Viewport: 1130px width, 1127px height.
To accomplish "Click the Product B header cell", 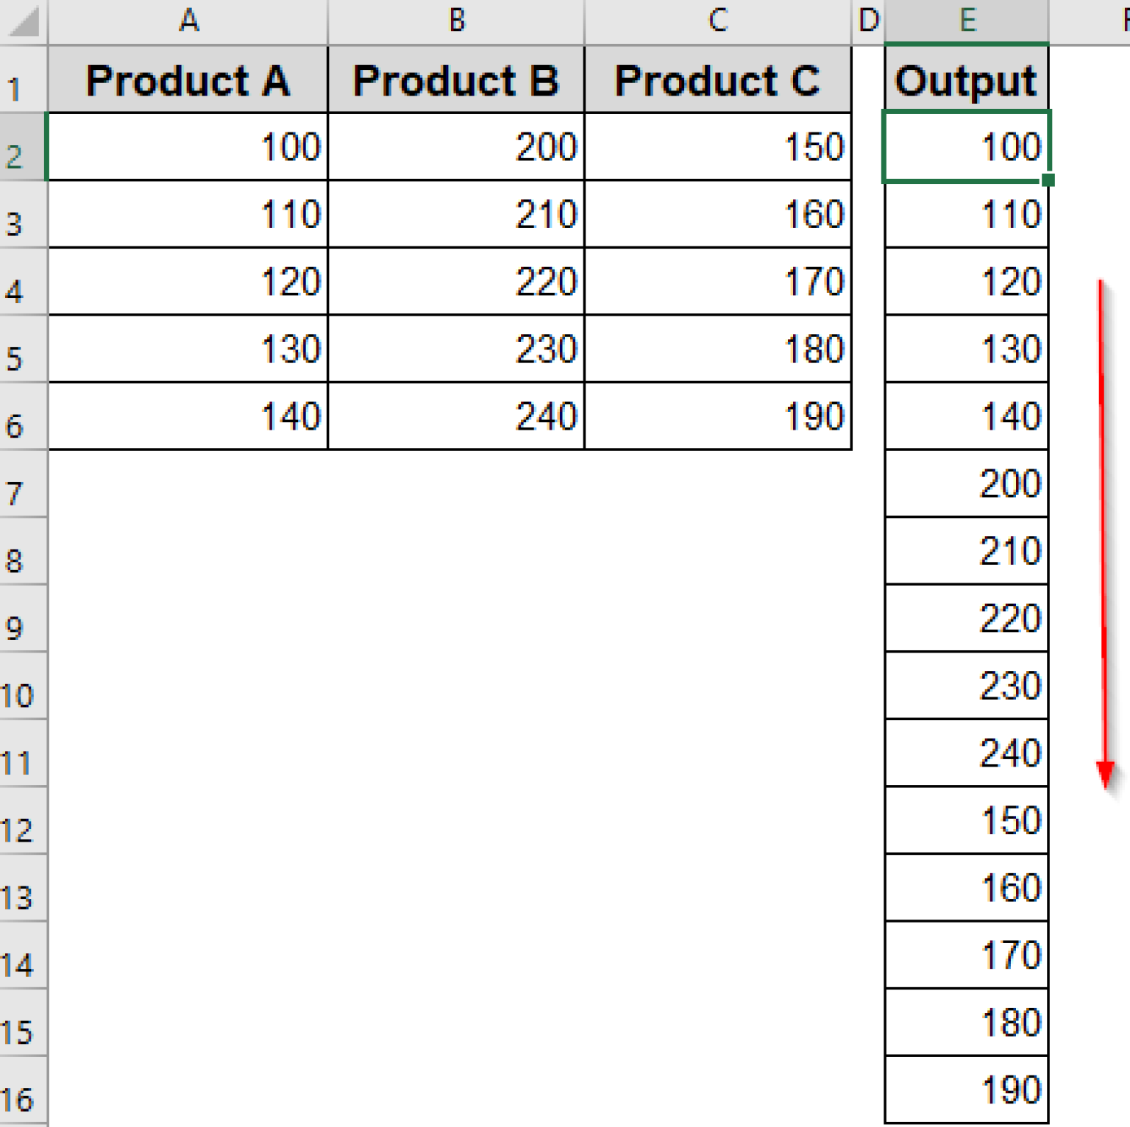I will 456,81.
